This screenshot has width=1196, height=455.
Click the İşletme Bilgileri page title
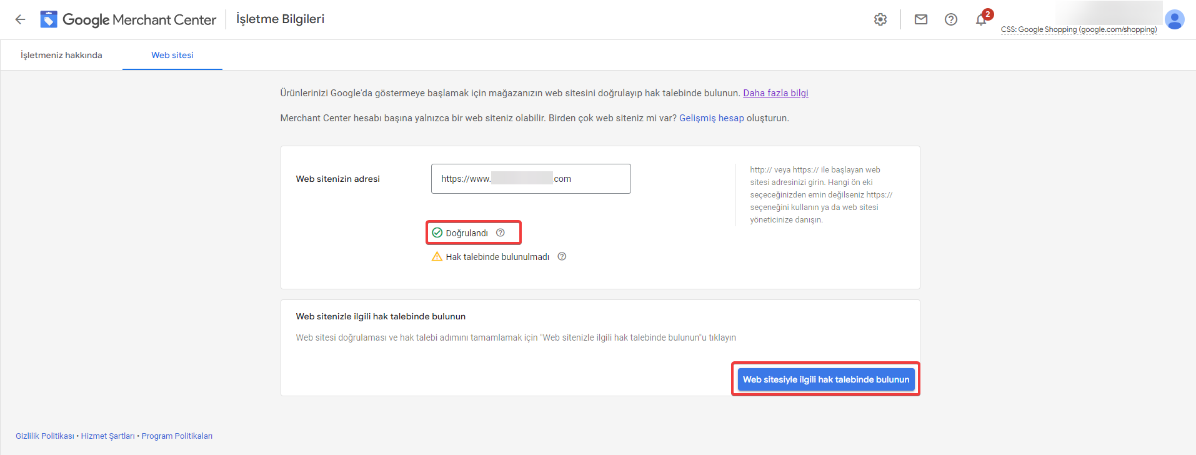tap(281, 19)
